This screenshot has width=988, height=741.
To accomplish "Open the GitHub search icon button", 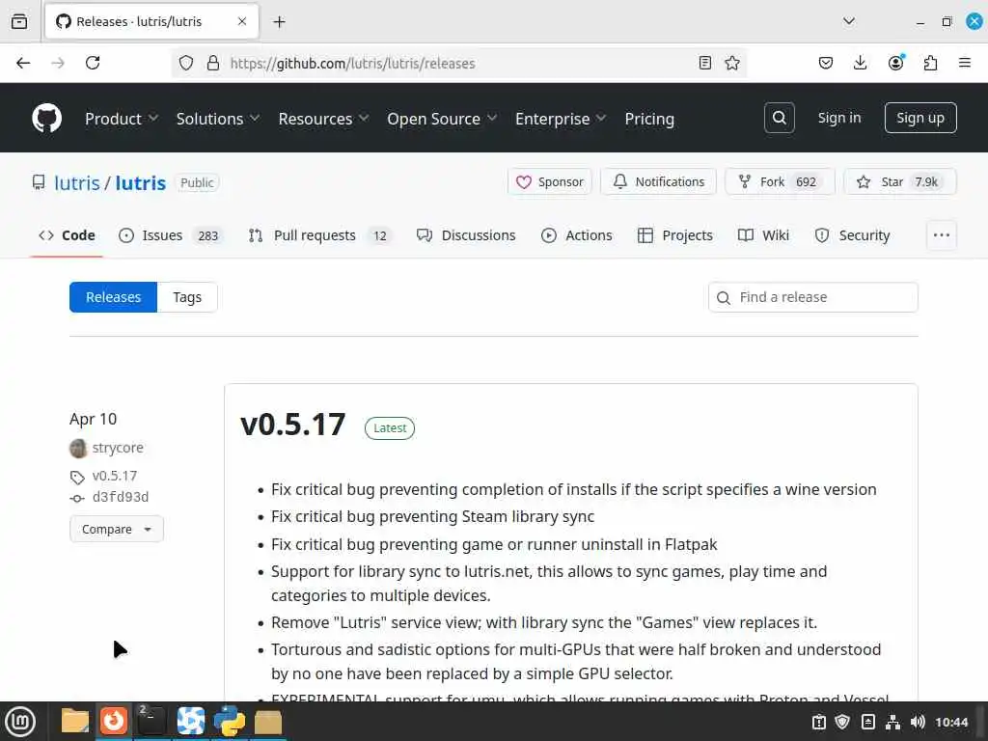I will coord(779,118).
